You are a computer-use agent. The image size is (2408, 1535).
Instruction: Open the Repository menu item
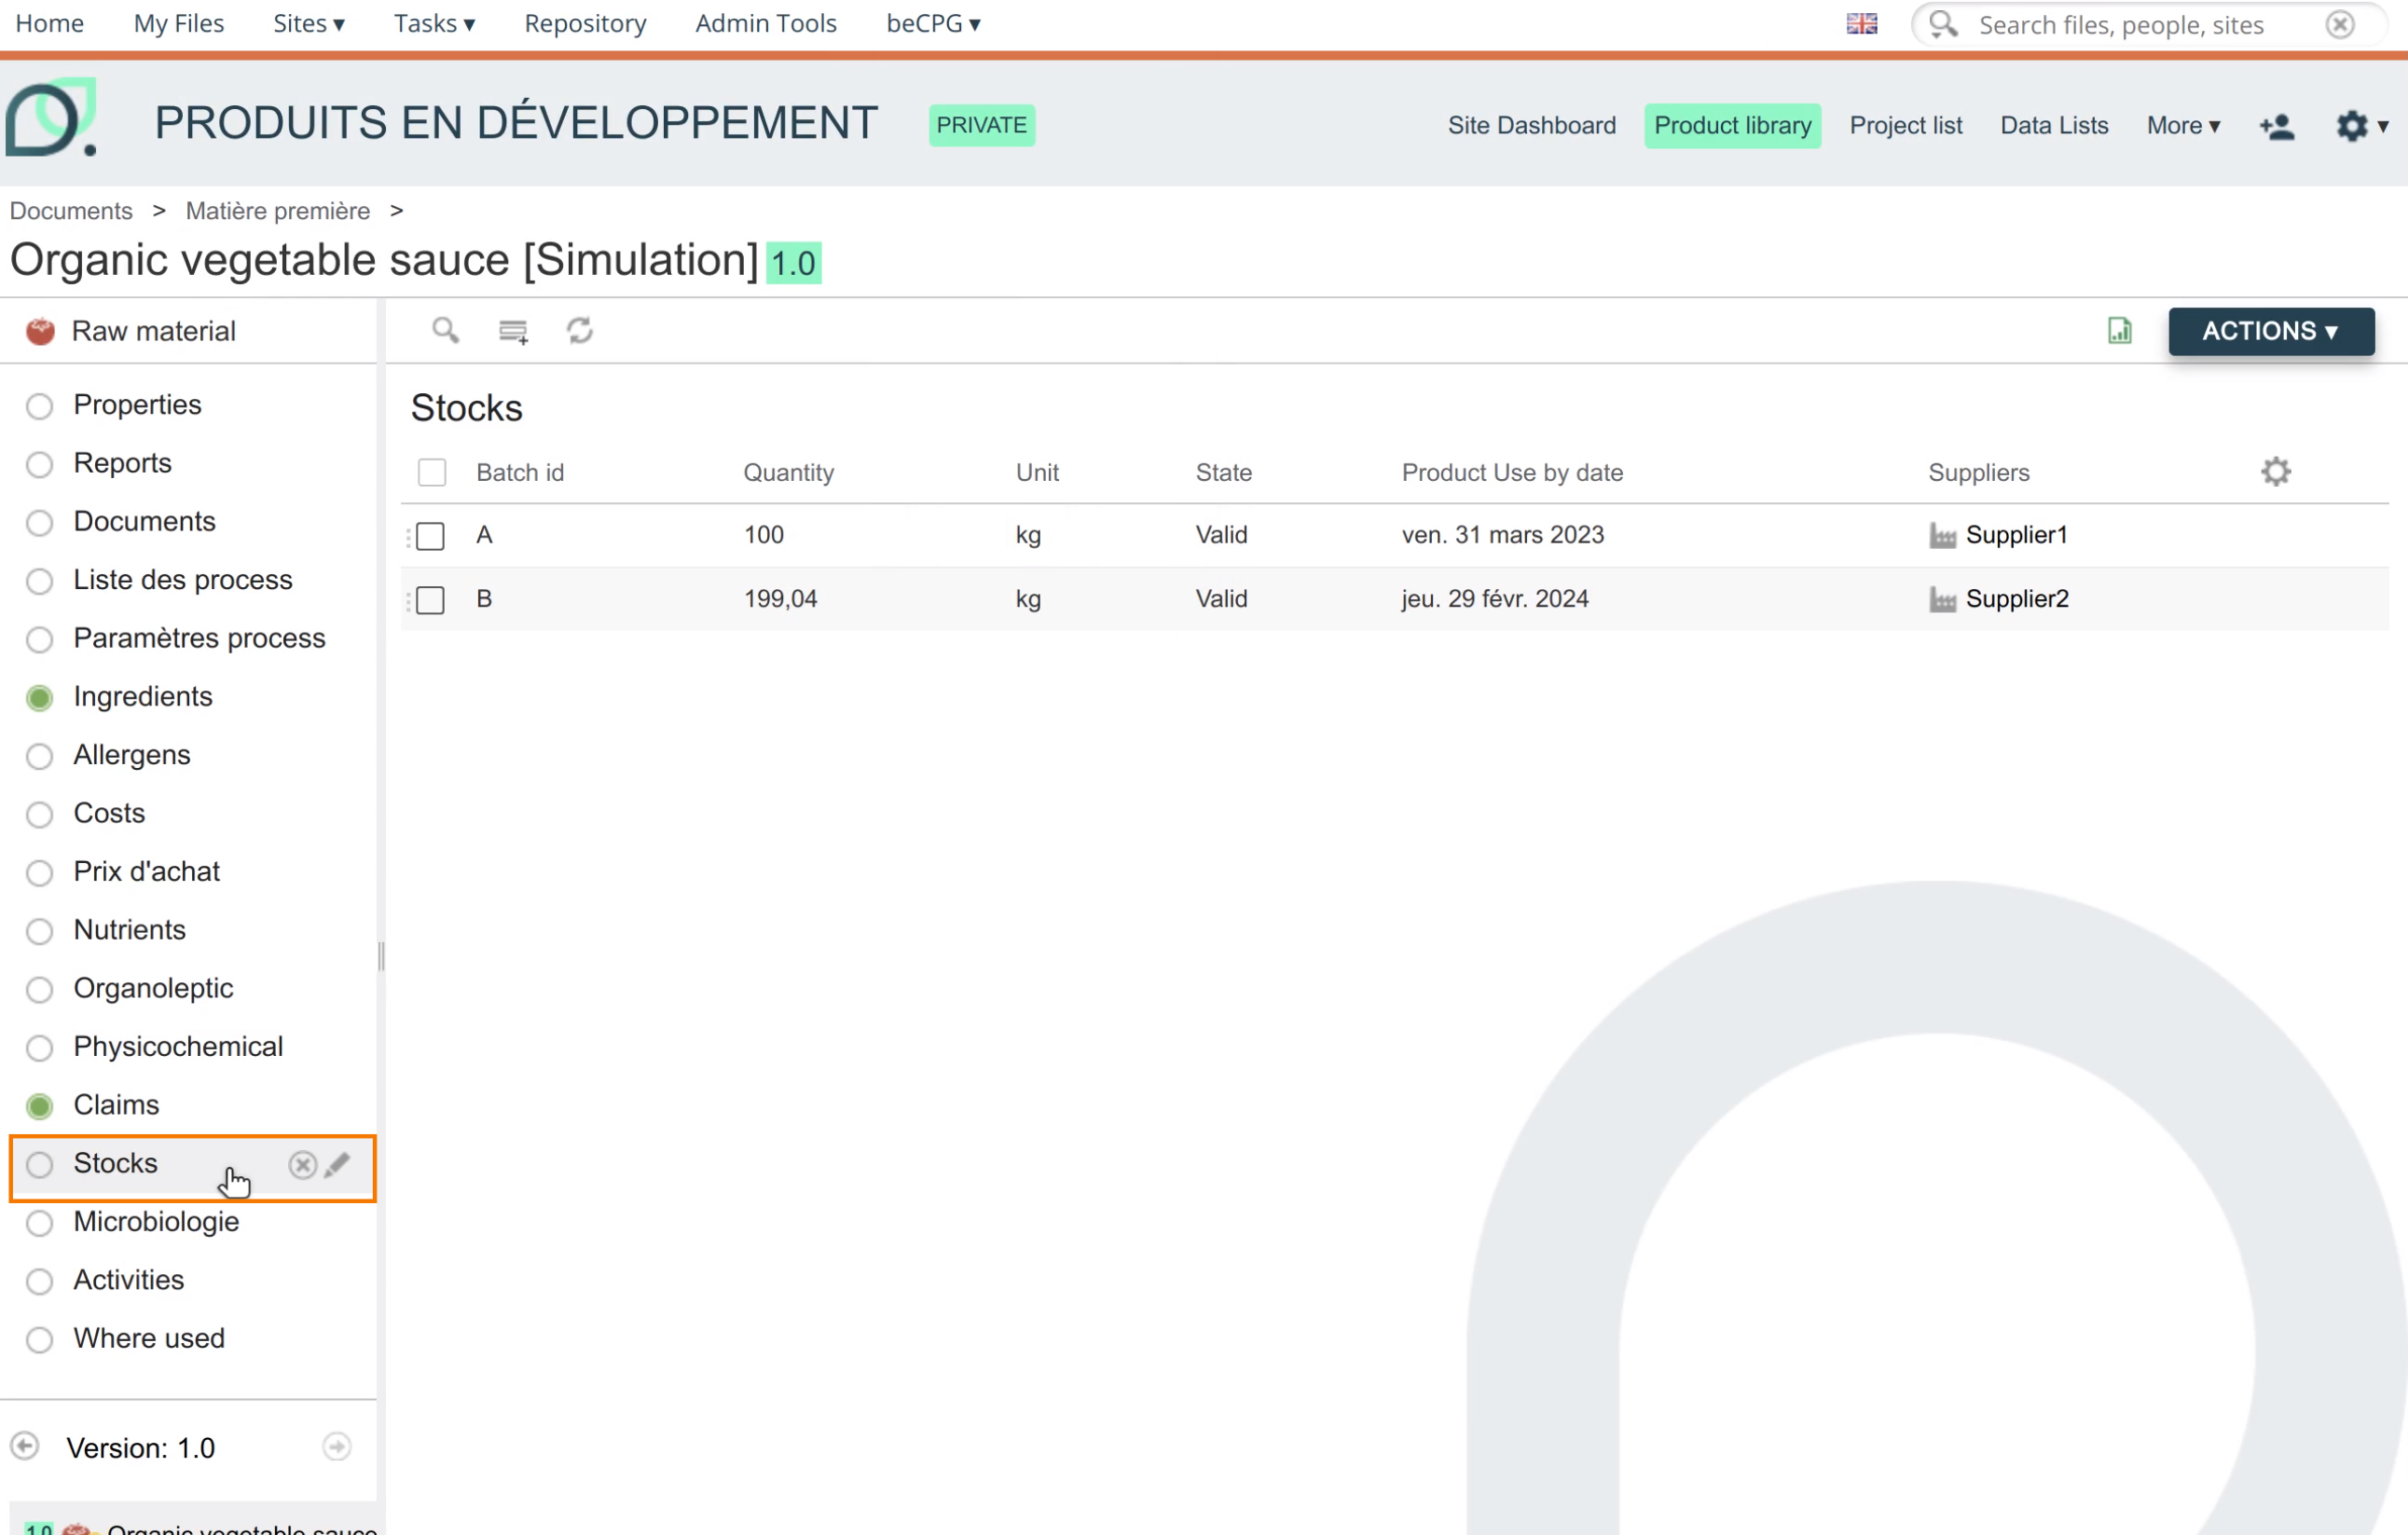point(585,23)
